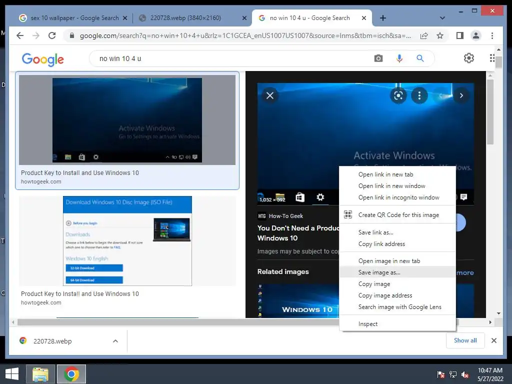Select the Activate Windows result thumbnail
This screenshot has width=512, height=384.
click(127, 120)
